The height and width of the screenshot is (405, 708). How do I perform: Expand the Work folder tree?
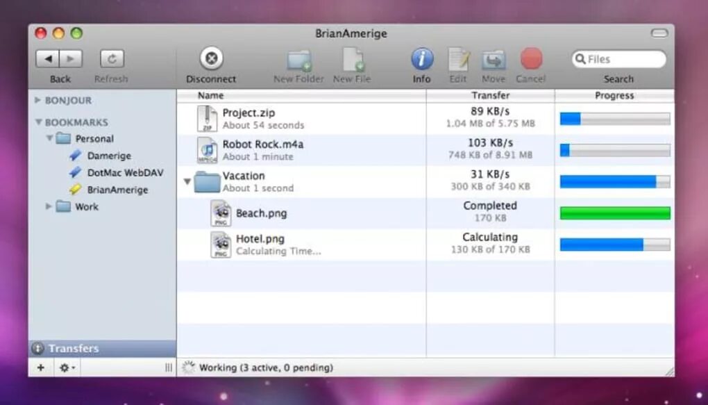(x=49, y=206)
